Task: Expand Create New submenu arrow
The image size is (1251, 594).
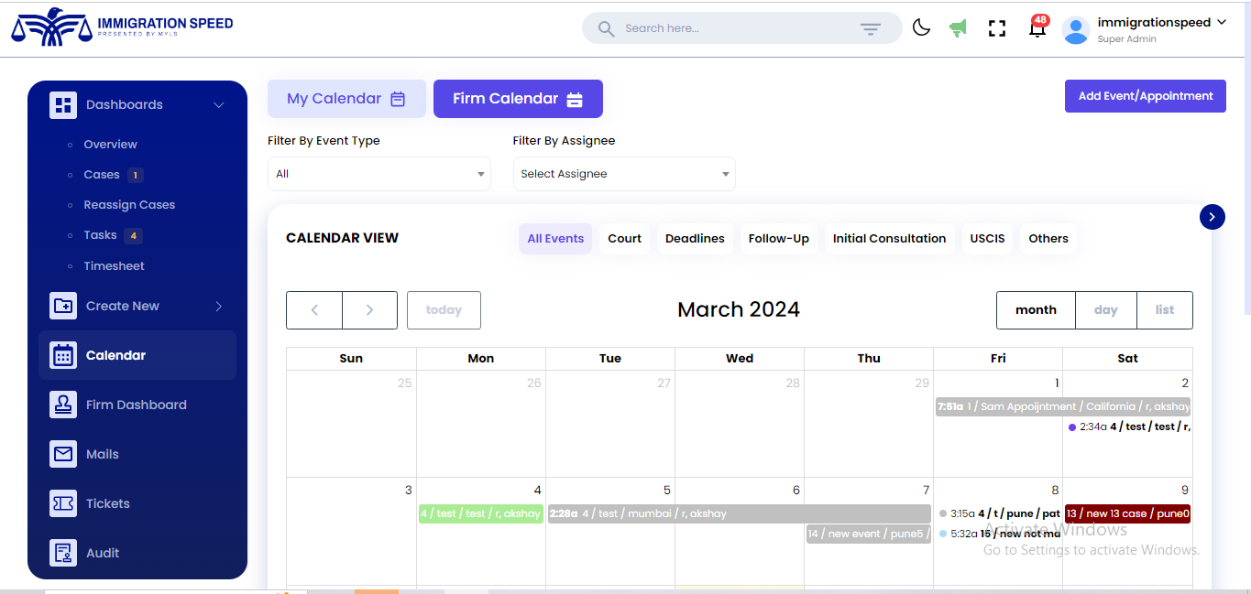Action: coord(218,307)
